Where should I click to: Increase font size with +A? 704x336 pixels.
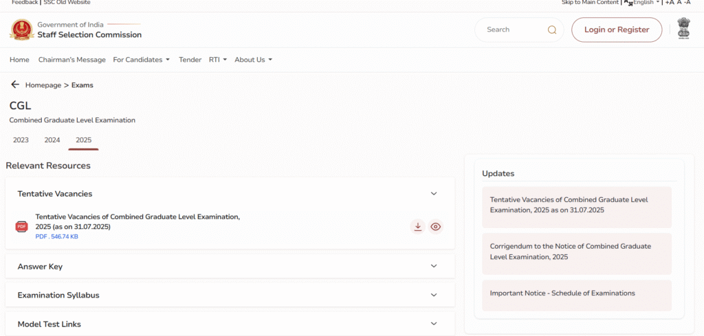[670, 3]
